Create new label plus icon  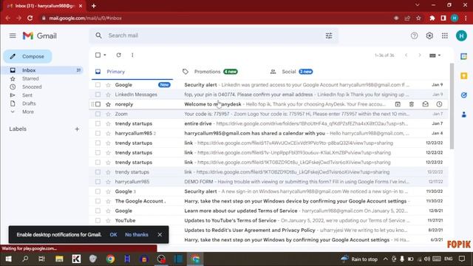click(77, 129)
